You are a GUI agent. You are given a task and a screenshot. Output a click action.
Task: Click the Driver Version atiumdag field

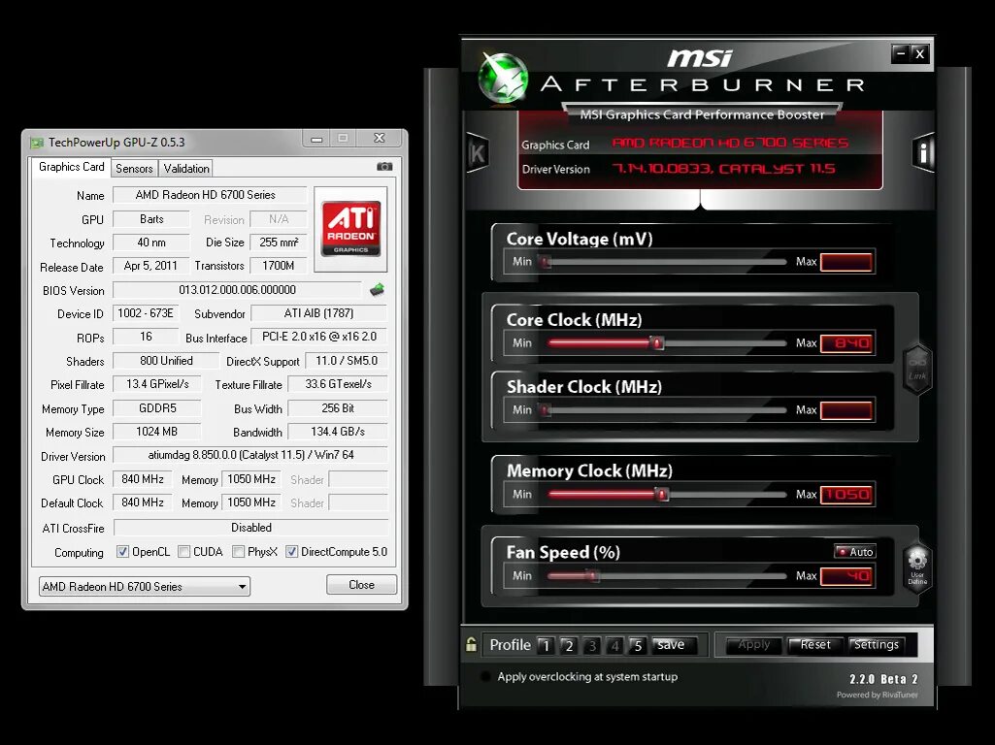click(250, 455)
